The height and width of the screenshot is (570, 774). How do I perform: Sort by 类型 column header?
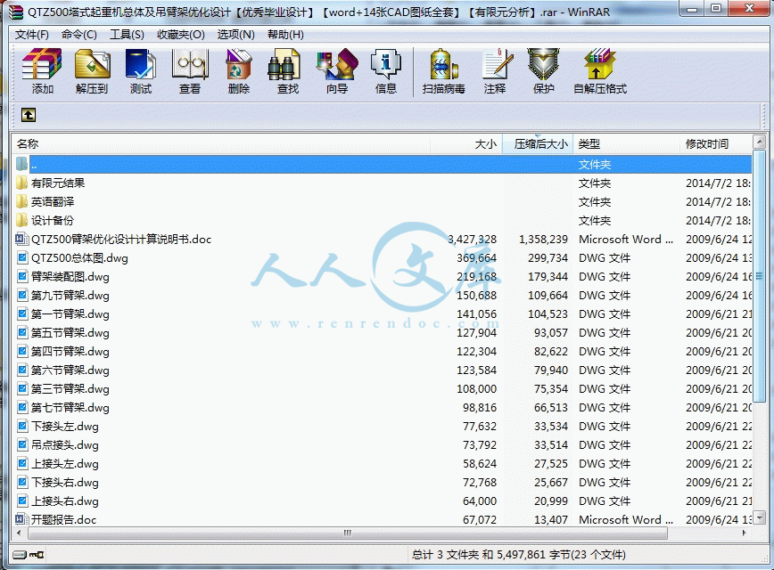[x=626, y=144]
